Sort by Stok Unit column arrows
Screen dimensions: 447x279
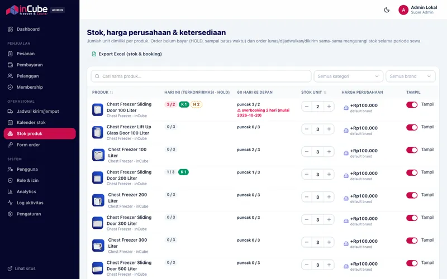(325, 92)
